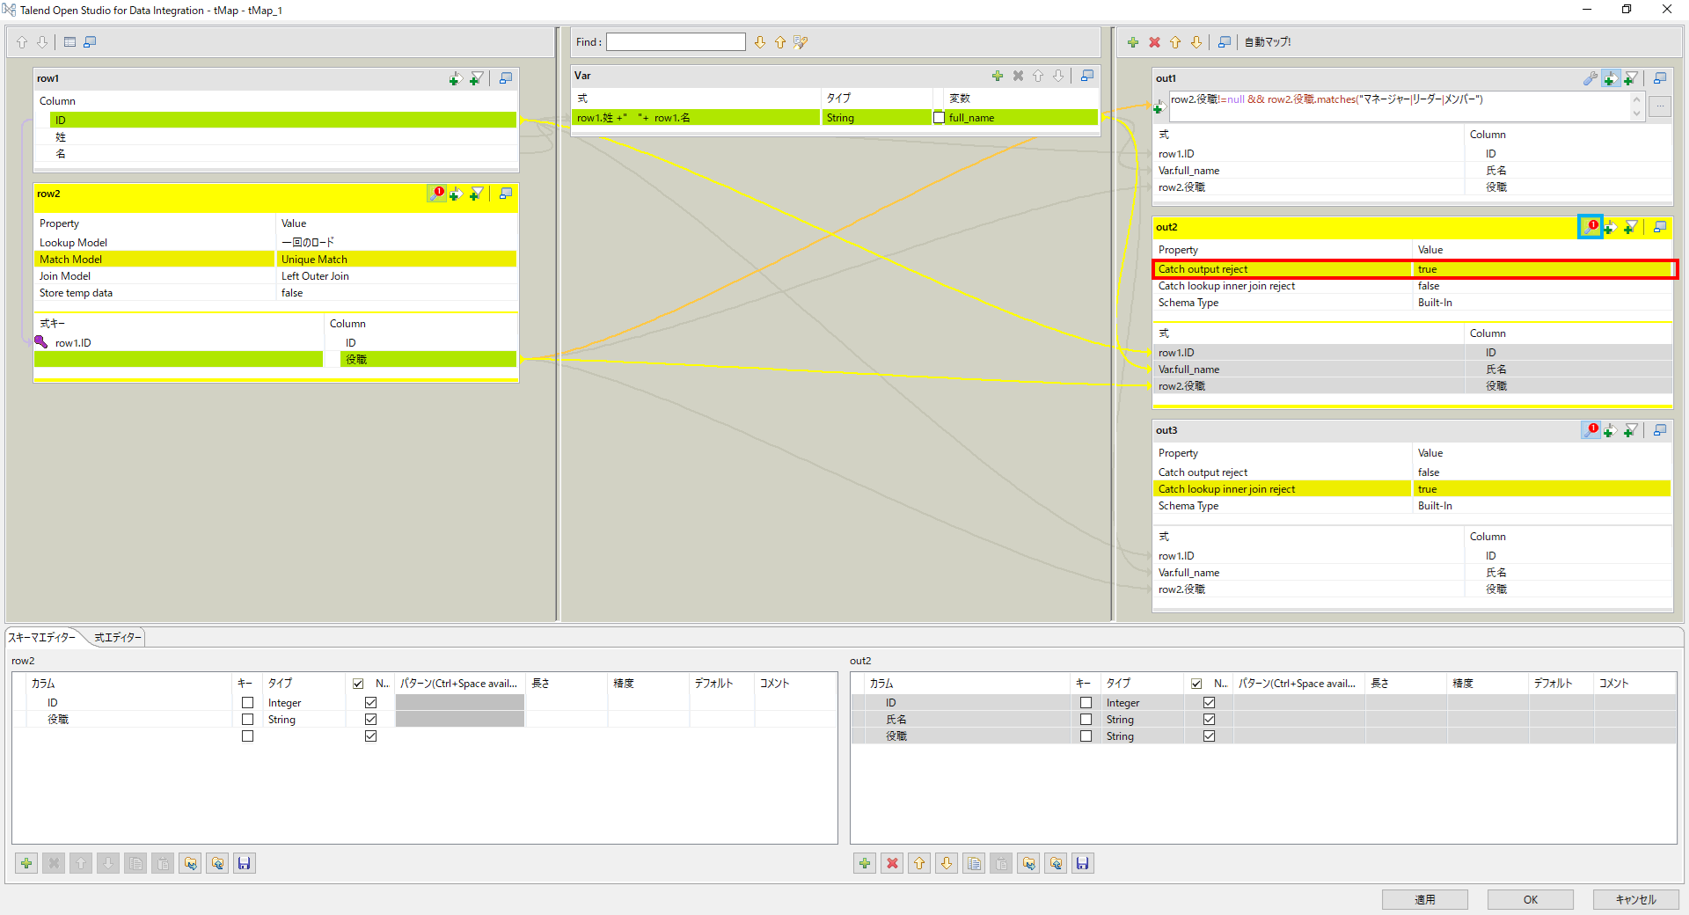Screen dimensions: 1689x915
Task: Add a column in out2 schema editor plus icon
Action: point(864,863)
